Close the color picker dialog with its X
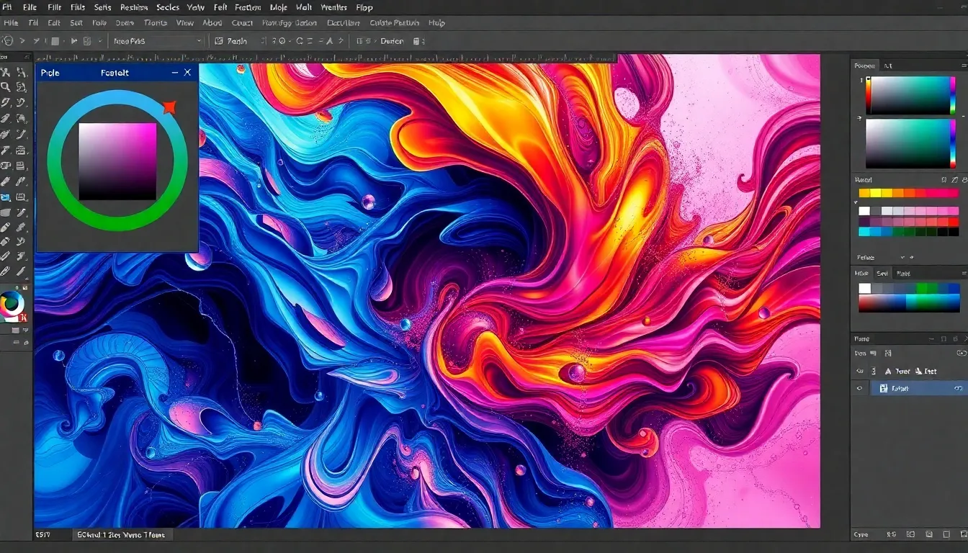This screenshot has width=968, height=553. pyautogui.click(x=187, y=73)
